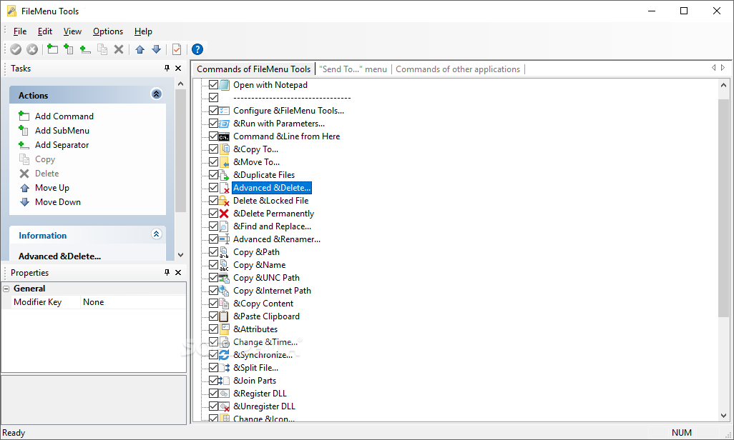Open the Options menu
The height and width of the screenshot is (440, 734).
108,31
